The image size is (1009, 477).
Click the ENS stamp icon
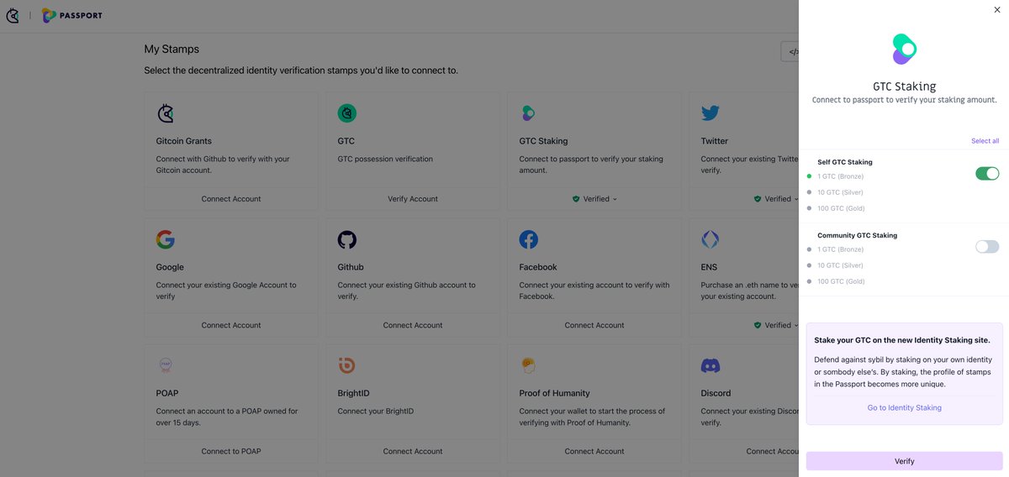tap(711, 239)
